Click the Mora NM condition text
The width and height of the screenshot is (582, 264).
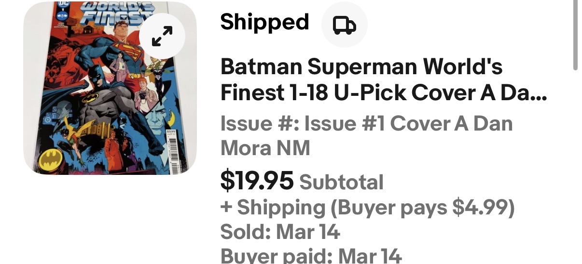click(265, 148)
